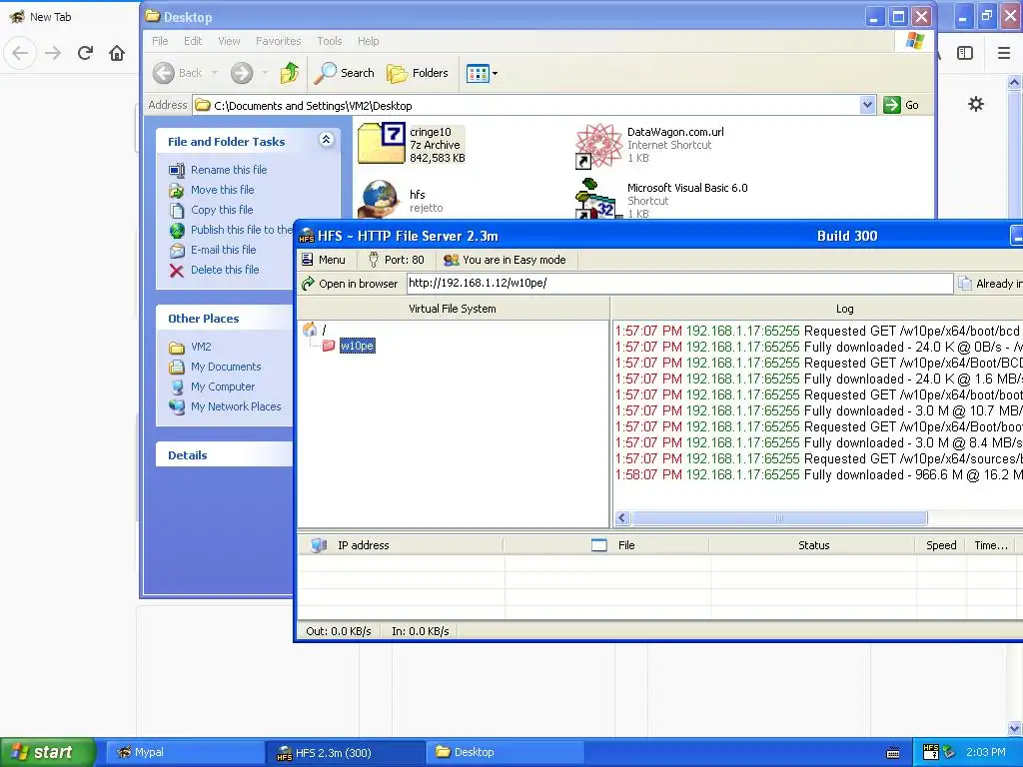Click the Port: 80 button in HFS
This screenshot has width=1023, height=767.
click(x=396, y=260)
